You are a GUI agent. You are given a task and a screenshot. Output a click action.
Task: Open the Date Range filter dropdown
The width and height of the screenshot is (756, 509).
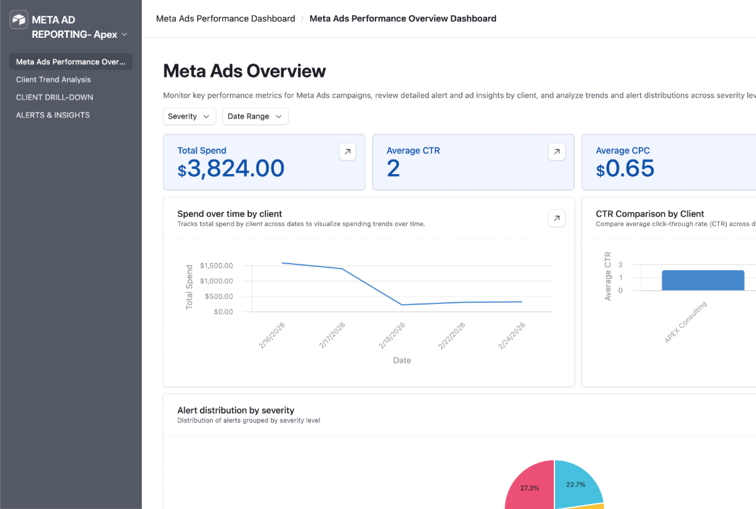click(x=255, y=116)
